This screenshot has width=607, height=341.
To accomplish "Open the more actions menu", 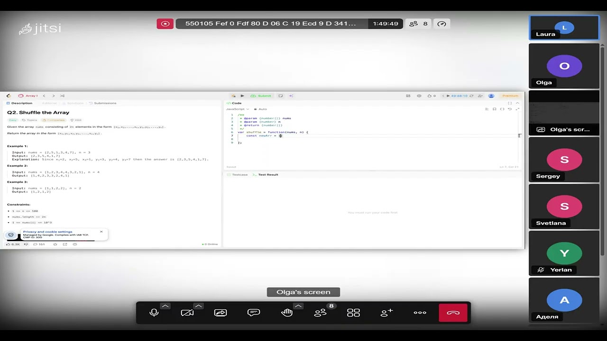I will pos(420,313).
